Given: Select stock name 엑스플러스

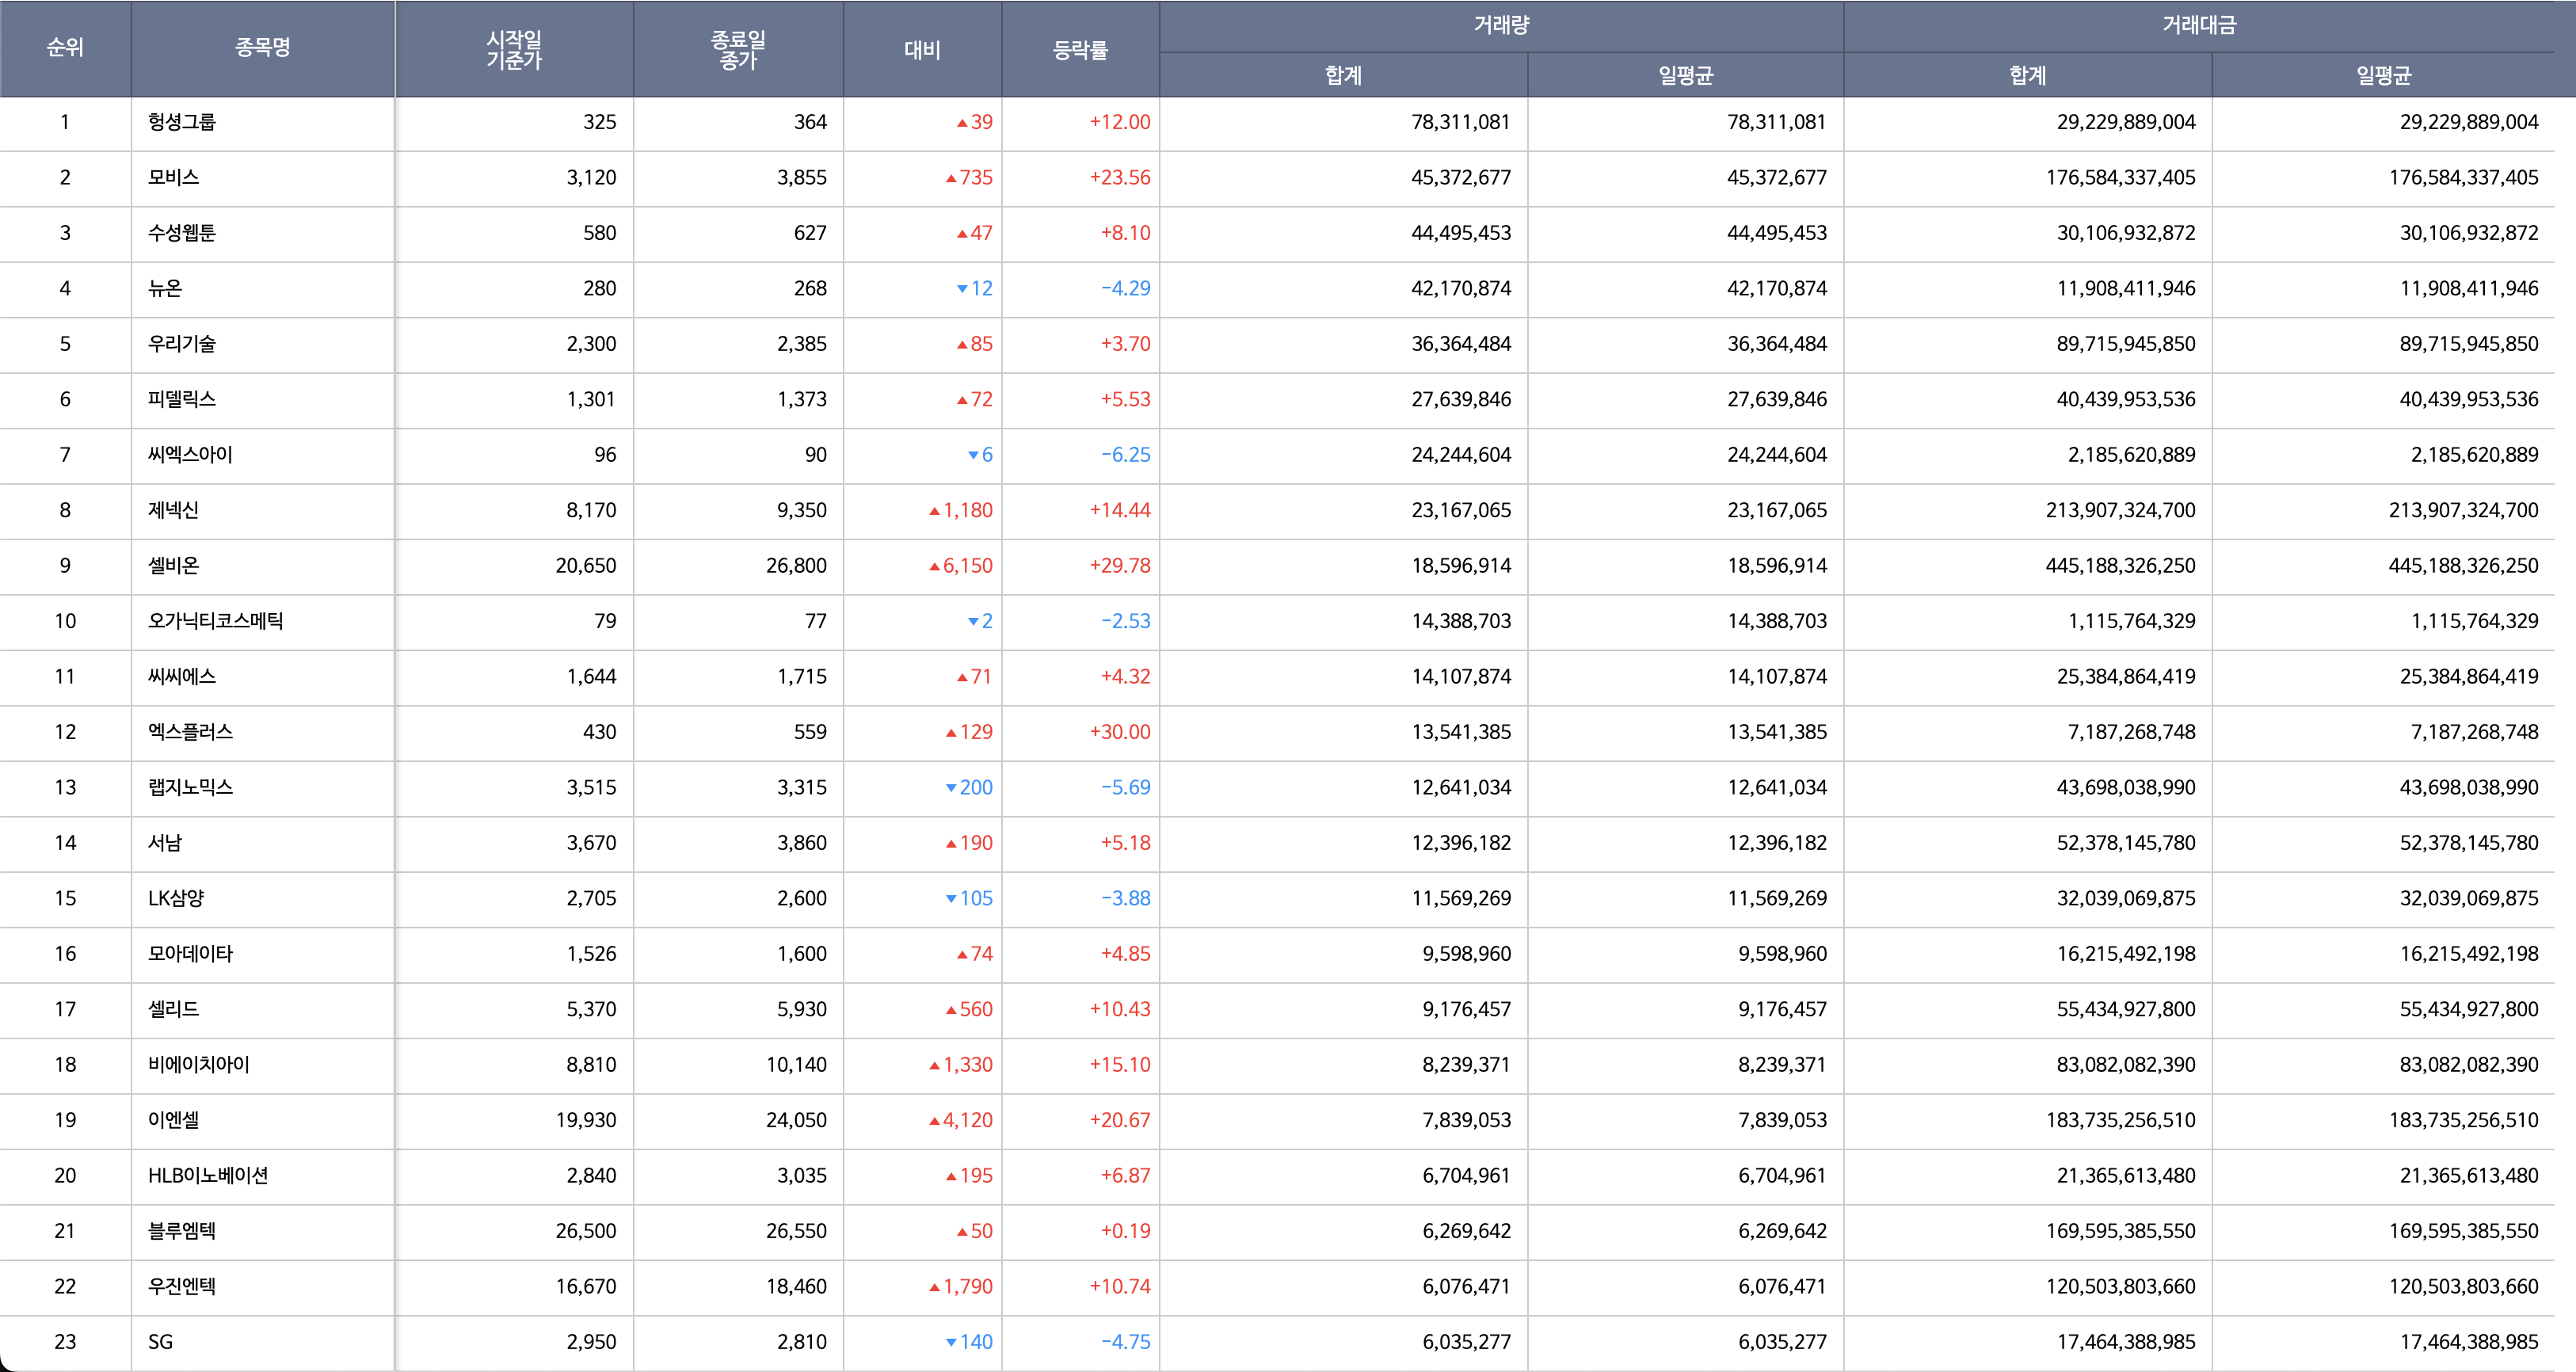Looking at the screenshot, I should tap(190, 732).
